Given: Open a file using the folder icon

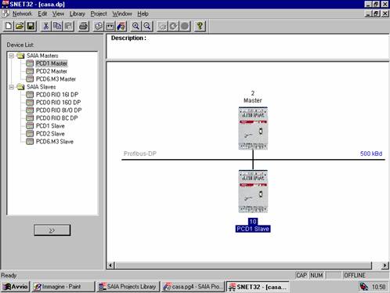Looking at the screenshot, I should pos(20,26).
